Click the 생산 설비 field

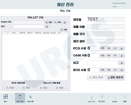(106, 41)
